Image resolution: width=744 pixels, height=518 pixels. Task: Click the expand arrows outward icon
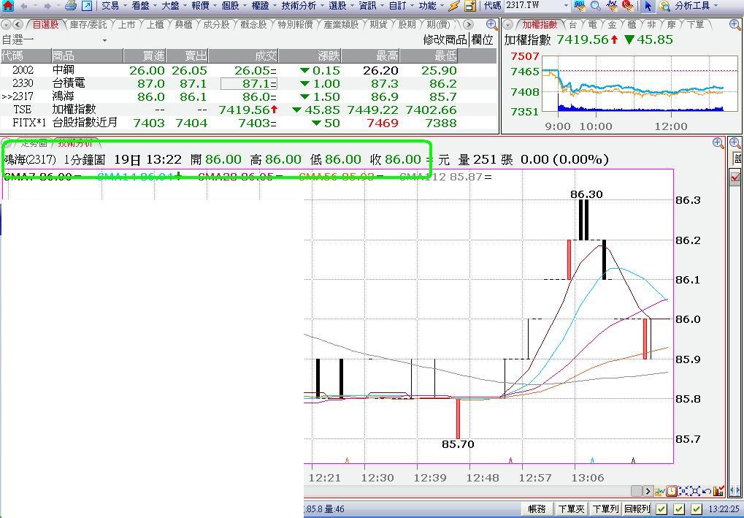(695, 491)
